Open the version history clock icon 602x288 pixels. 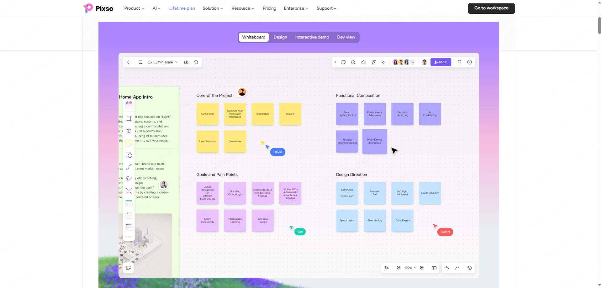click(469, 268)
